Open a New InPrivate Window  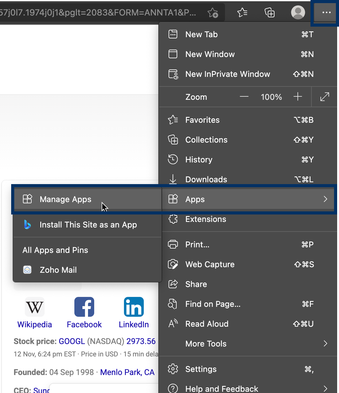[x=248, y=74]
